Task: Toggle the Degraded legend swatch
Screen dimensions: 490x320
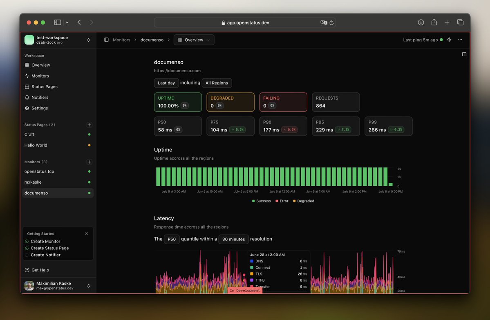Action: coord(294,201)
